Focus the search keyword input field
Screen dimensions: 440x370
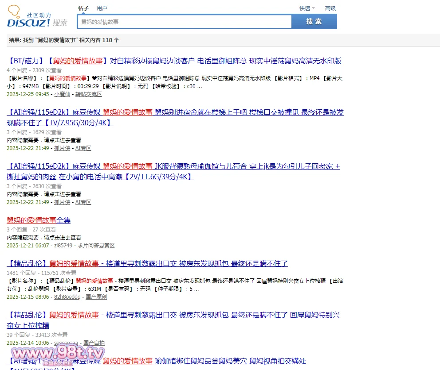coord(184,22)
